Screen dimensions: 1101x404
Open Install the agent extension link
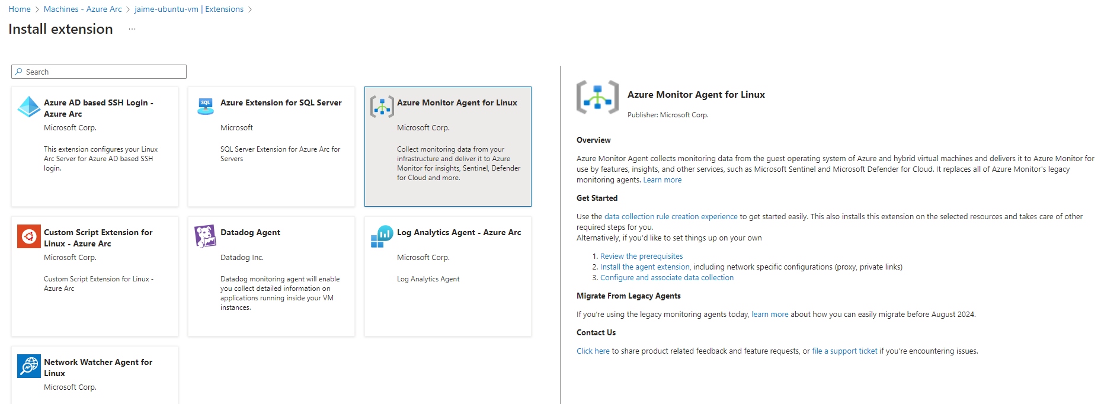pyautogui.click(x=645, y=267)
